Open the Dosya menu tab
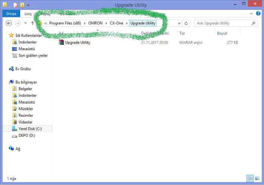Viewport: 264px width, 185px height. point(11,14)
